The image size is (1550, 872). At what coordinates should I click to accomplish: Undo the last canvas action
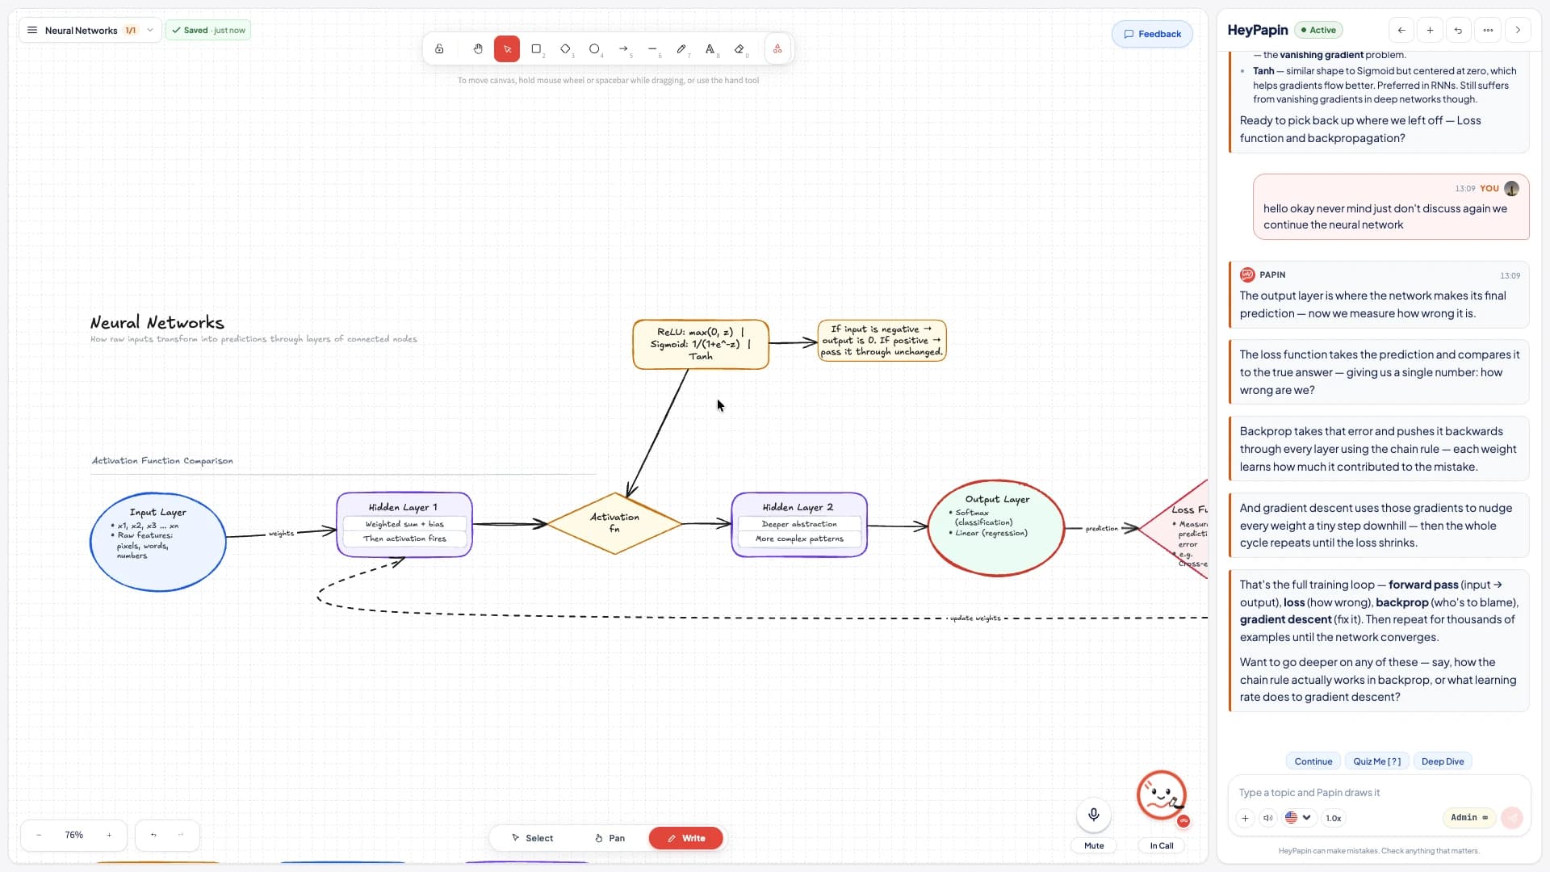[x=153, y=835]
